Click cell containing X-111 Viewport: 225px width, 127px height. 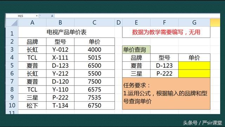click(60, 58)
